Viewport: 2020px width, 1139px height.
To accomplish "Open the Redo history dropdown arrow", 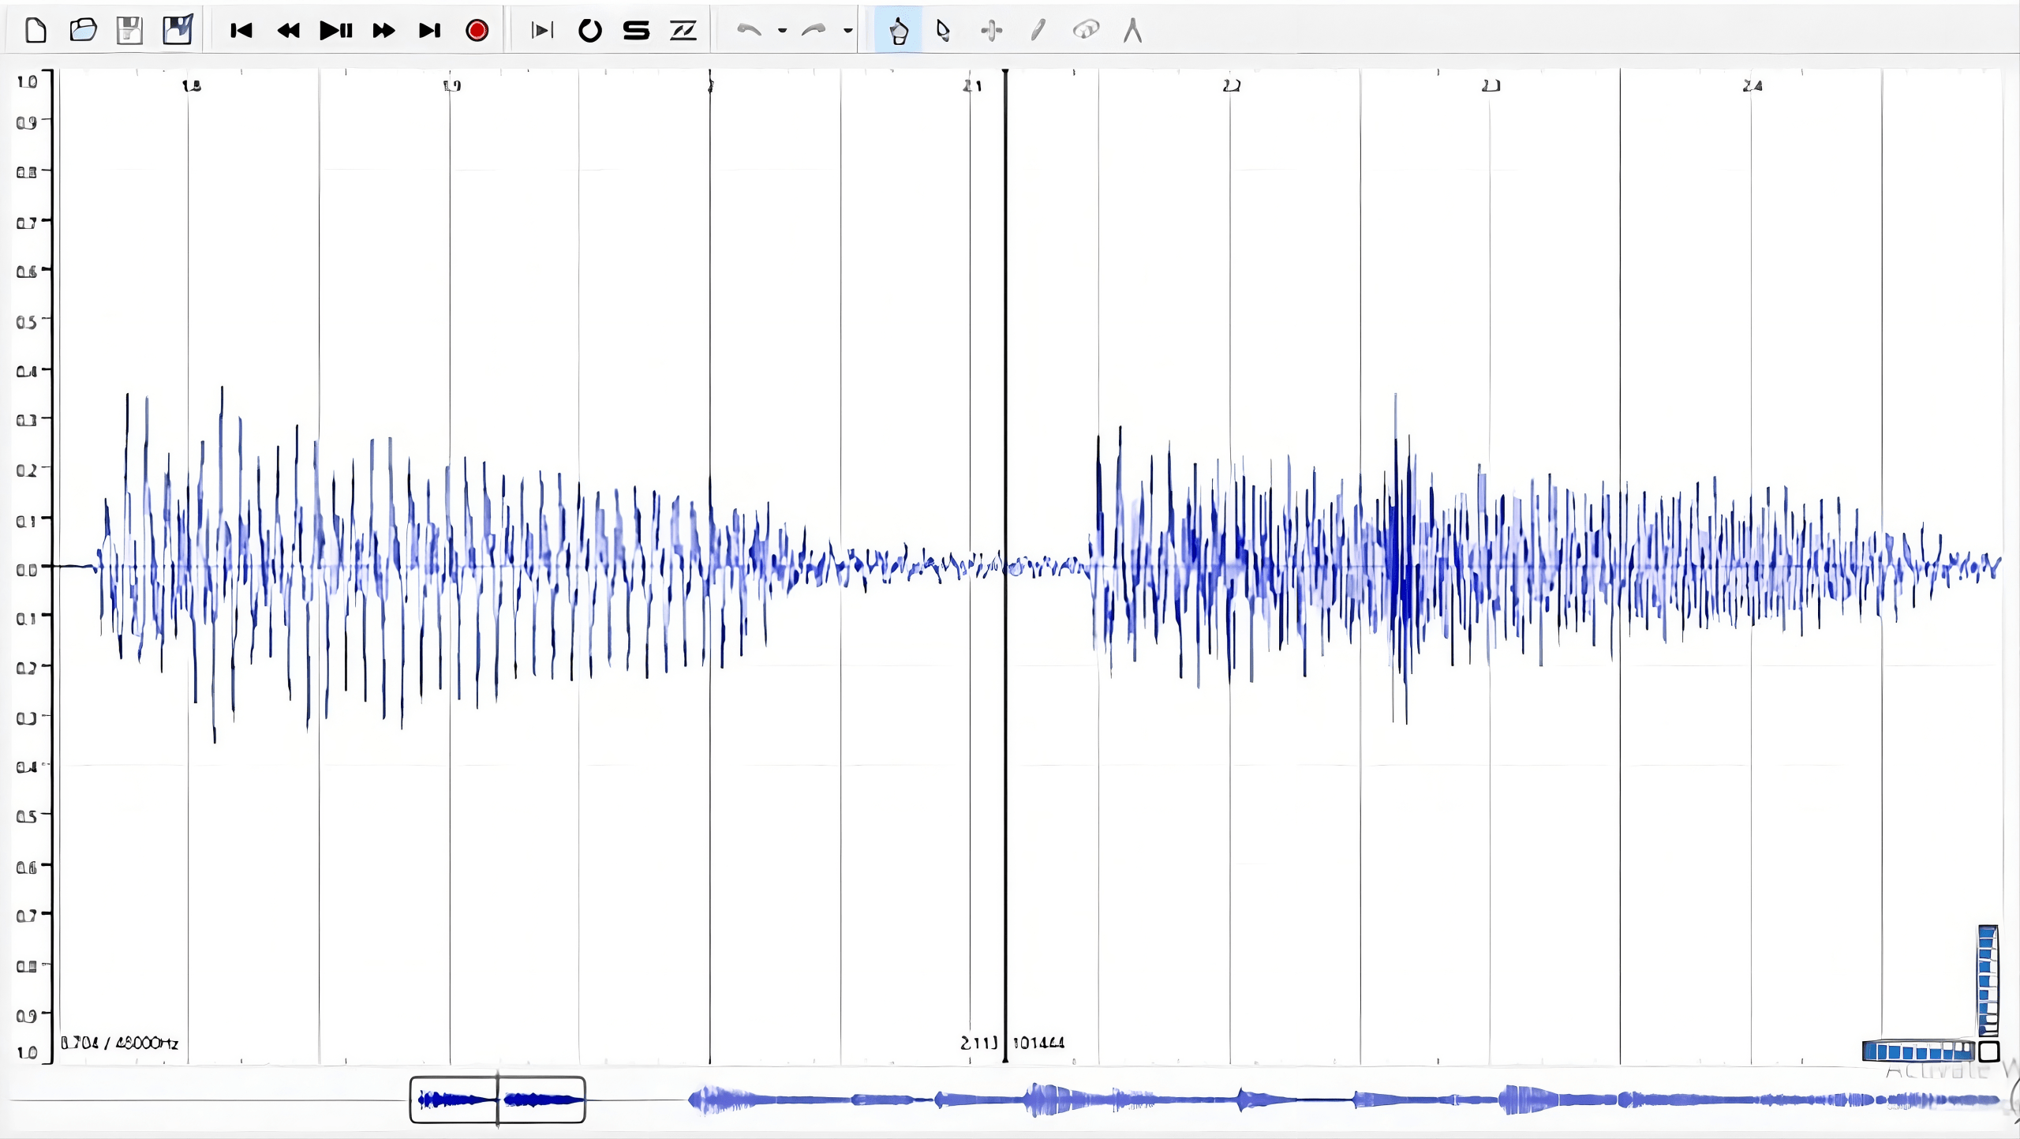I will 847,32.
